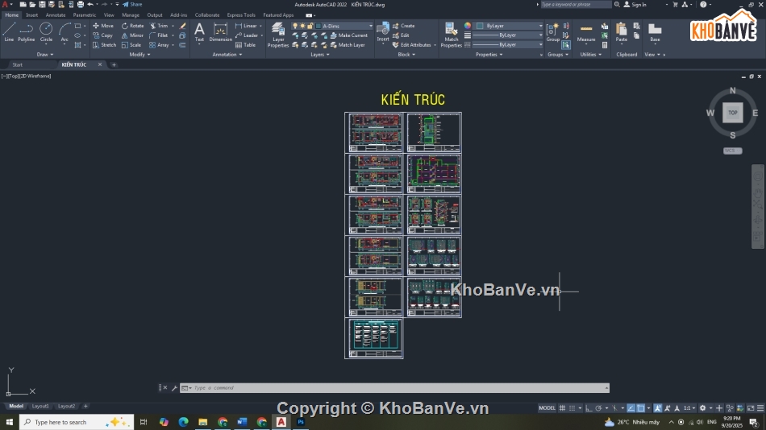Switch to the Layout1 tab
The height and width of the screenshot is (430, 766).
(40, 406)
